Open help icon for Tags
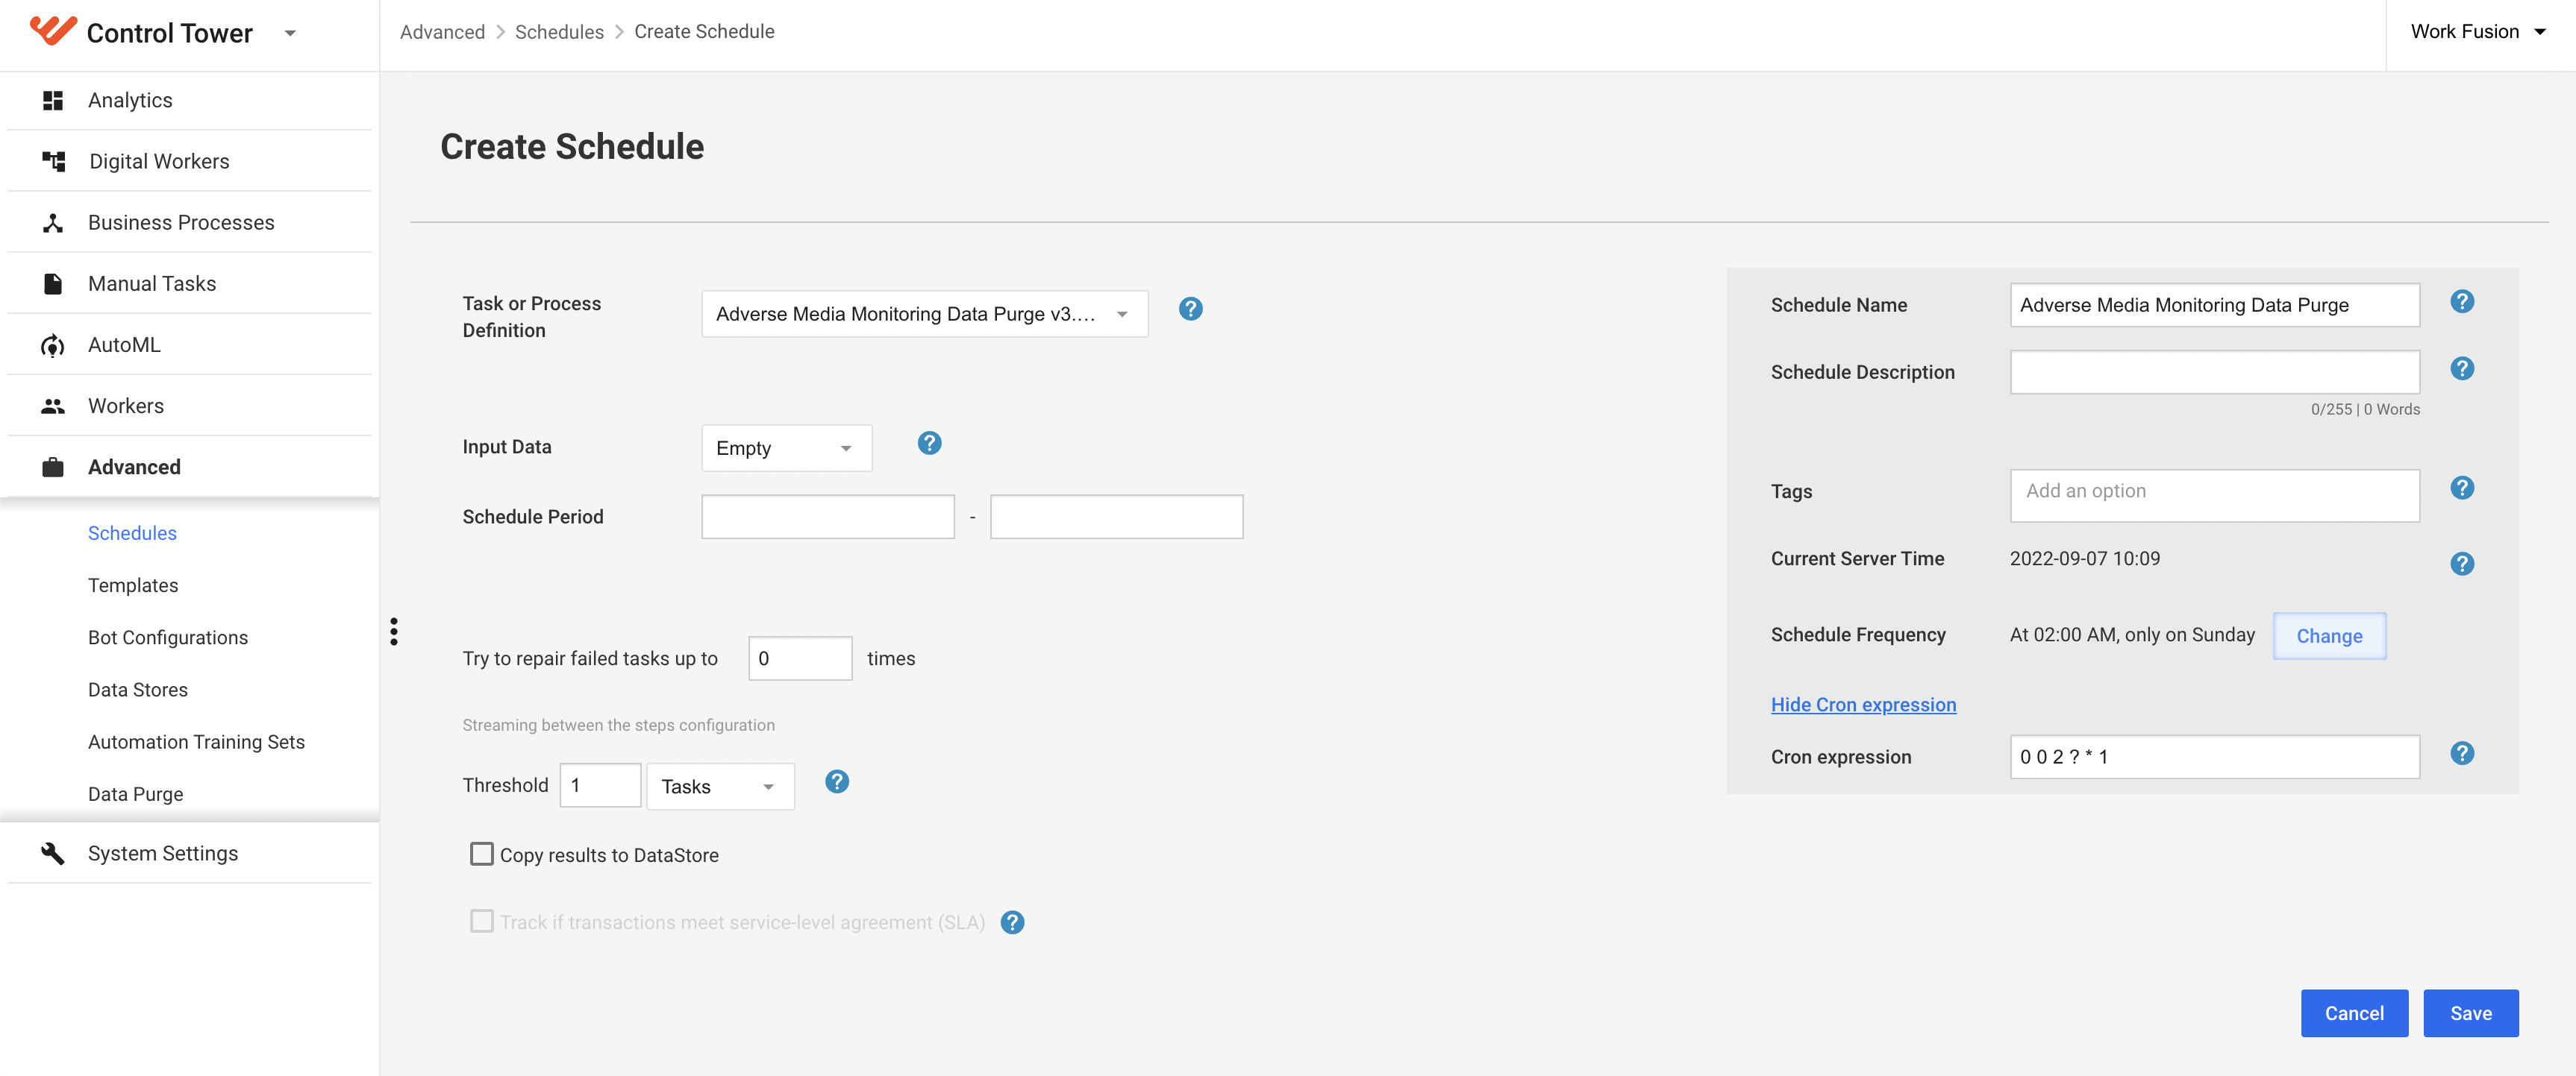This screenshot has height=1076, width=2576. [2462, 488]
